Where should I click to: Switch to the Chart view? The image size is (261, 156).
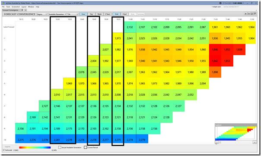tap(124, 14)
